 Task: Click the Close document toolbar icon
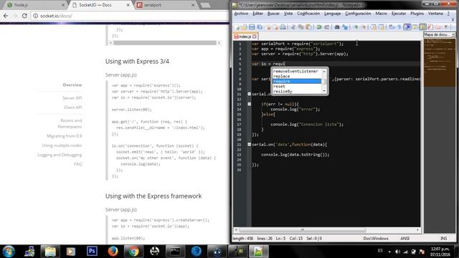point(268,27)
